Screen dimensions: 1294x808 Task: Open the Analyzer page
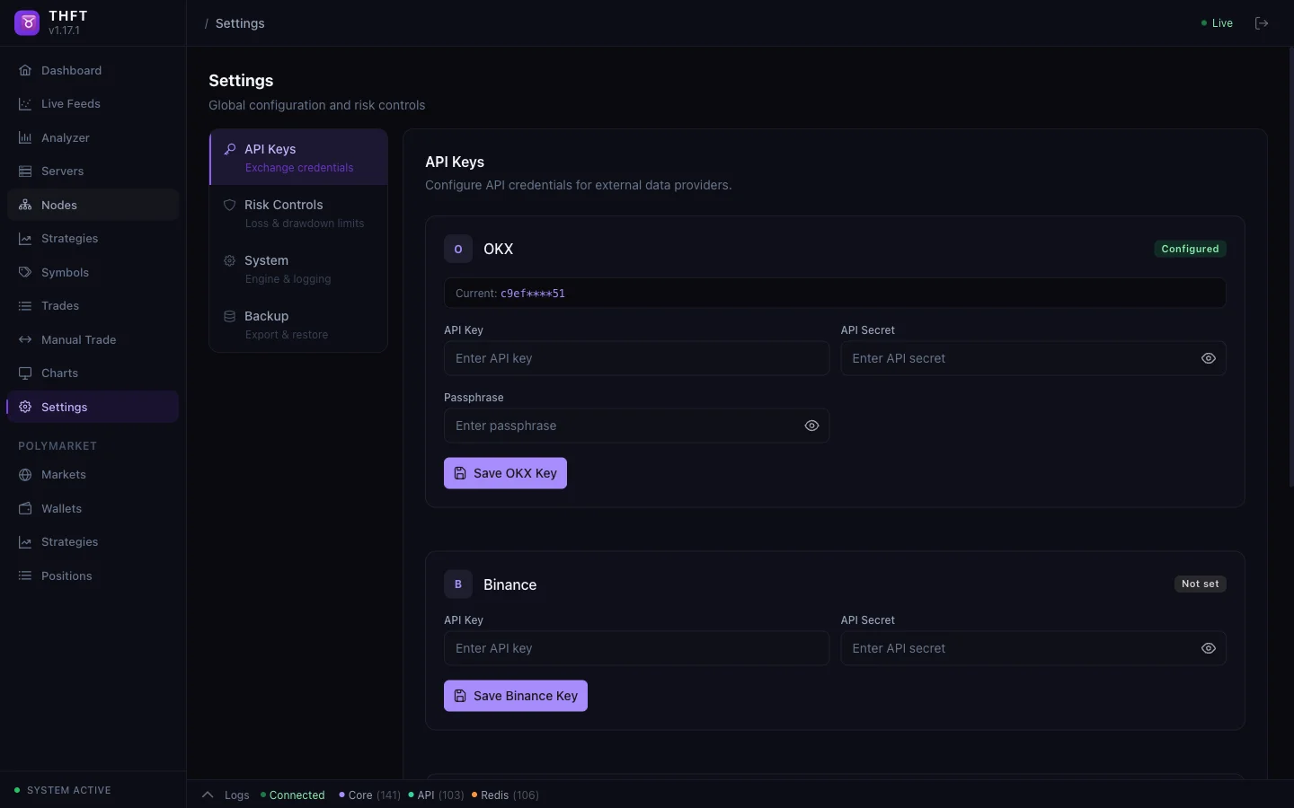pyautogui.click(x=65, y=138)
